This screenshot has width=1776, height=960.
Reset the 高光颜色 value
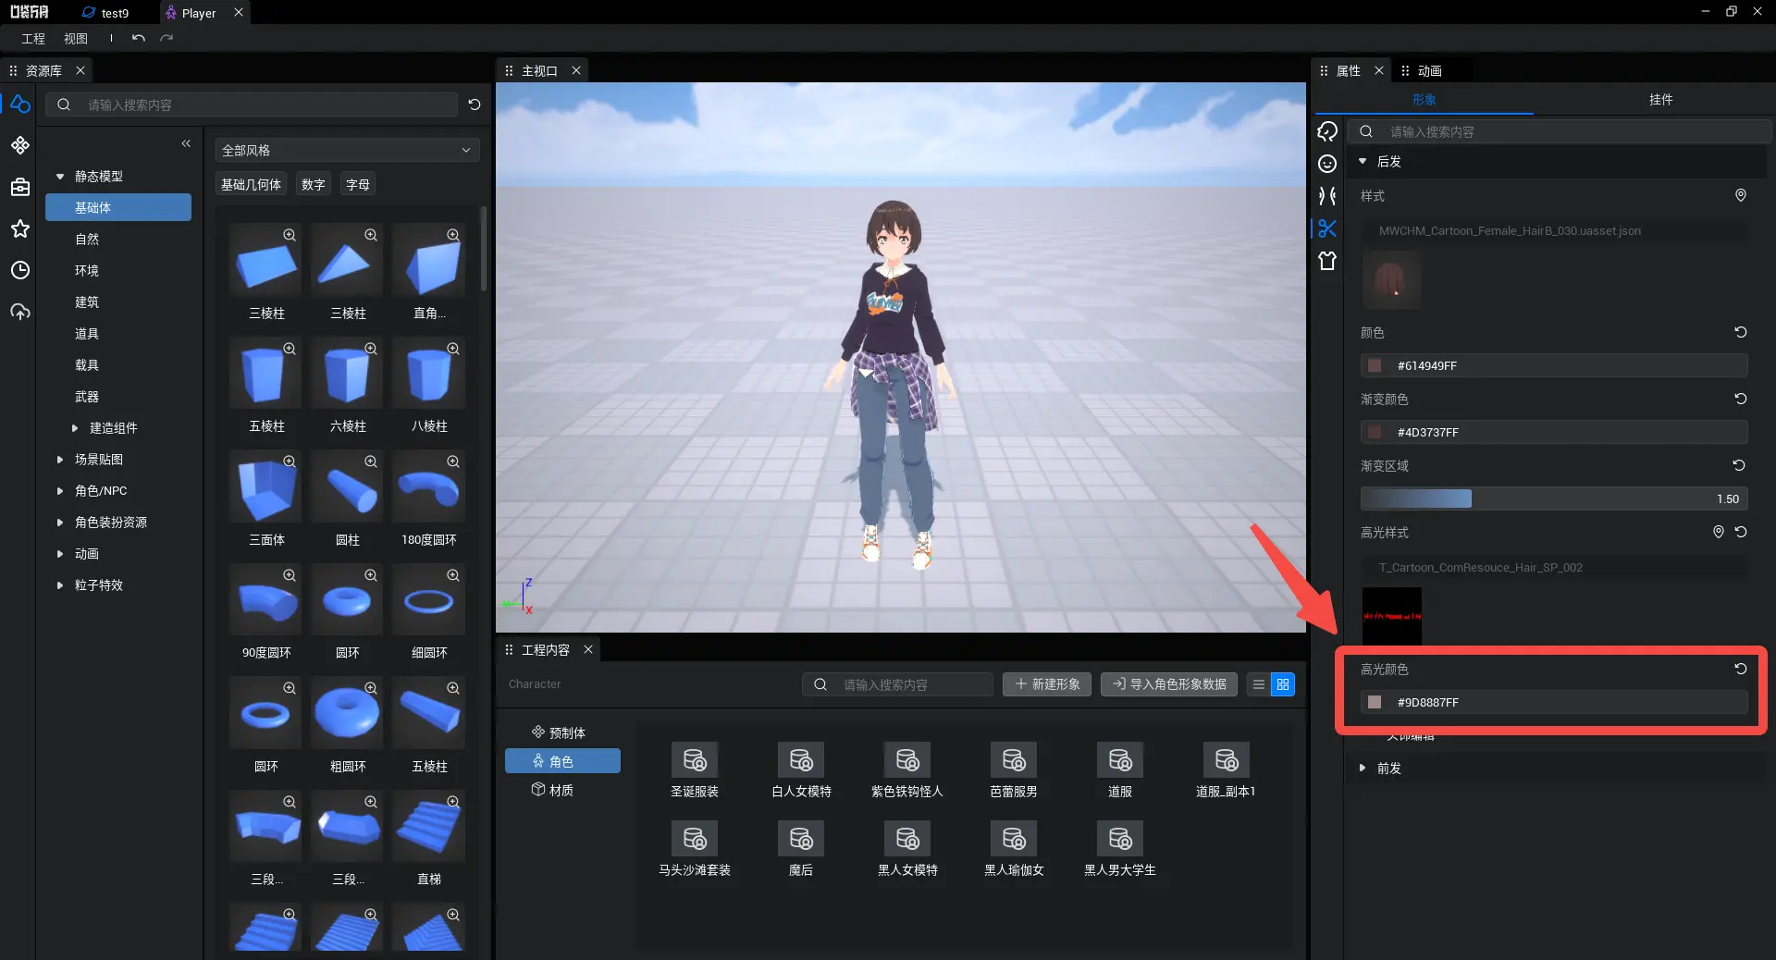[1740, 669]
